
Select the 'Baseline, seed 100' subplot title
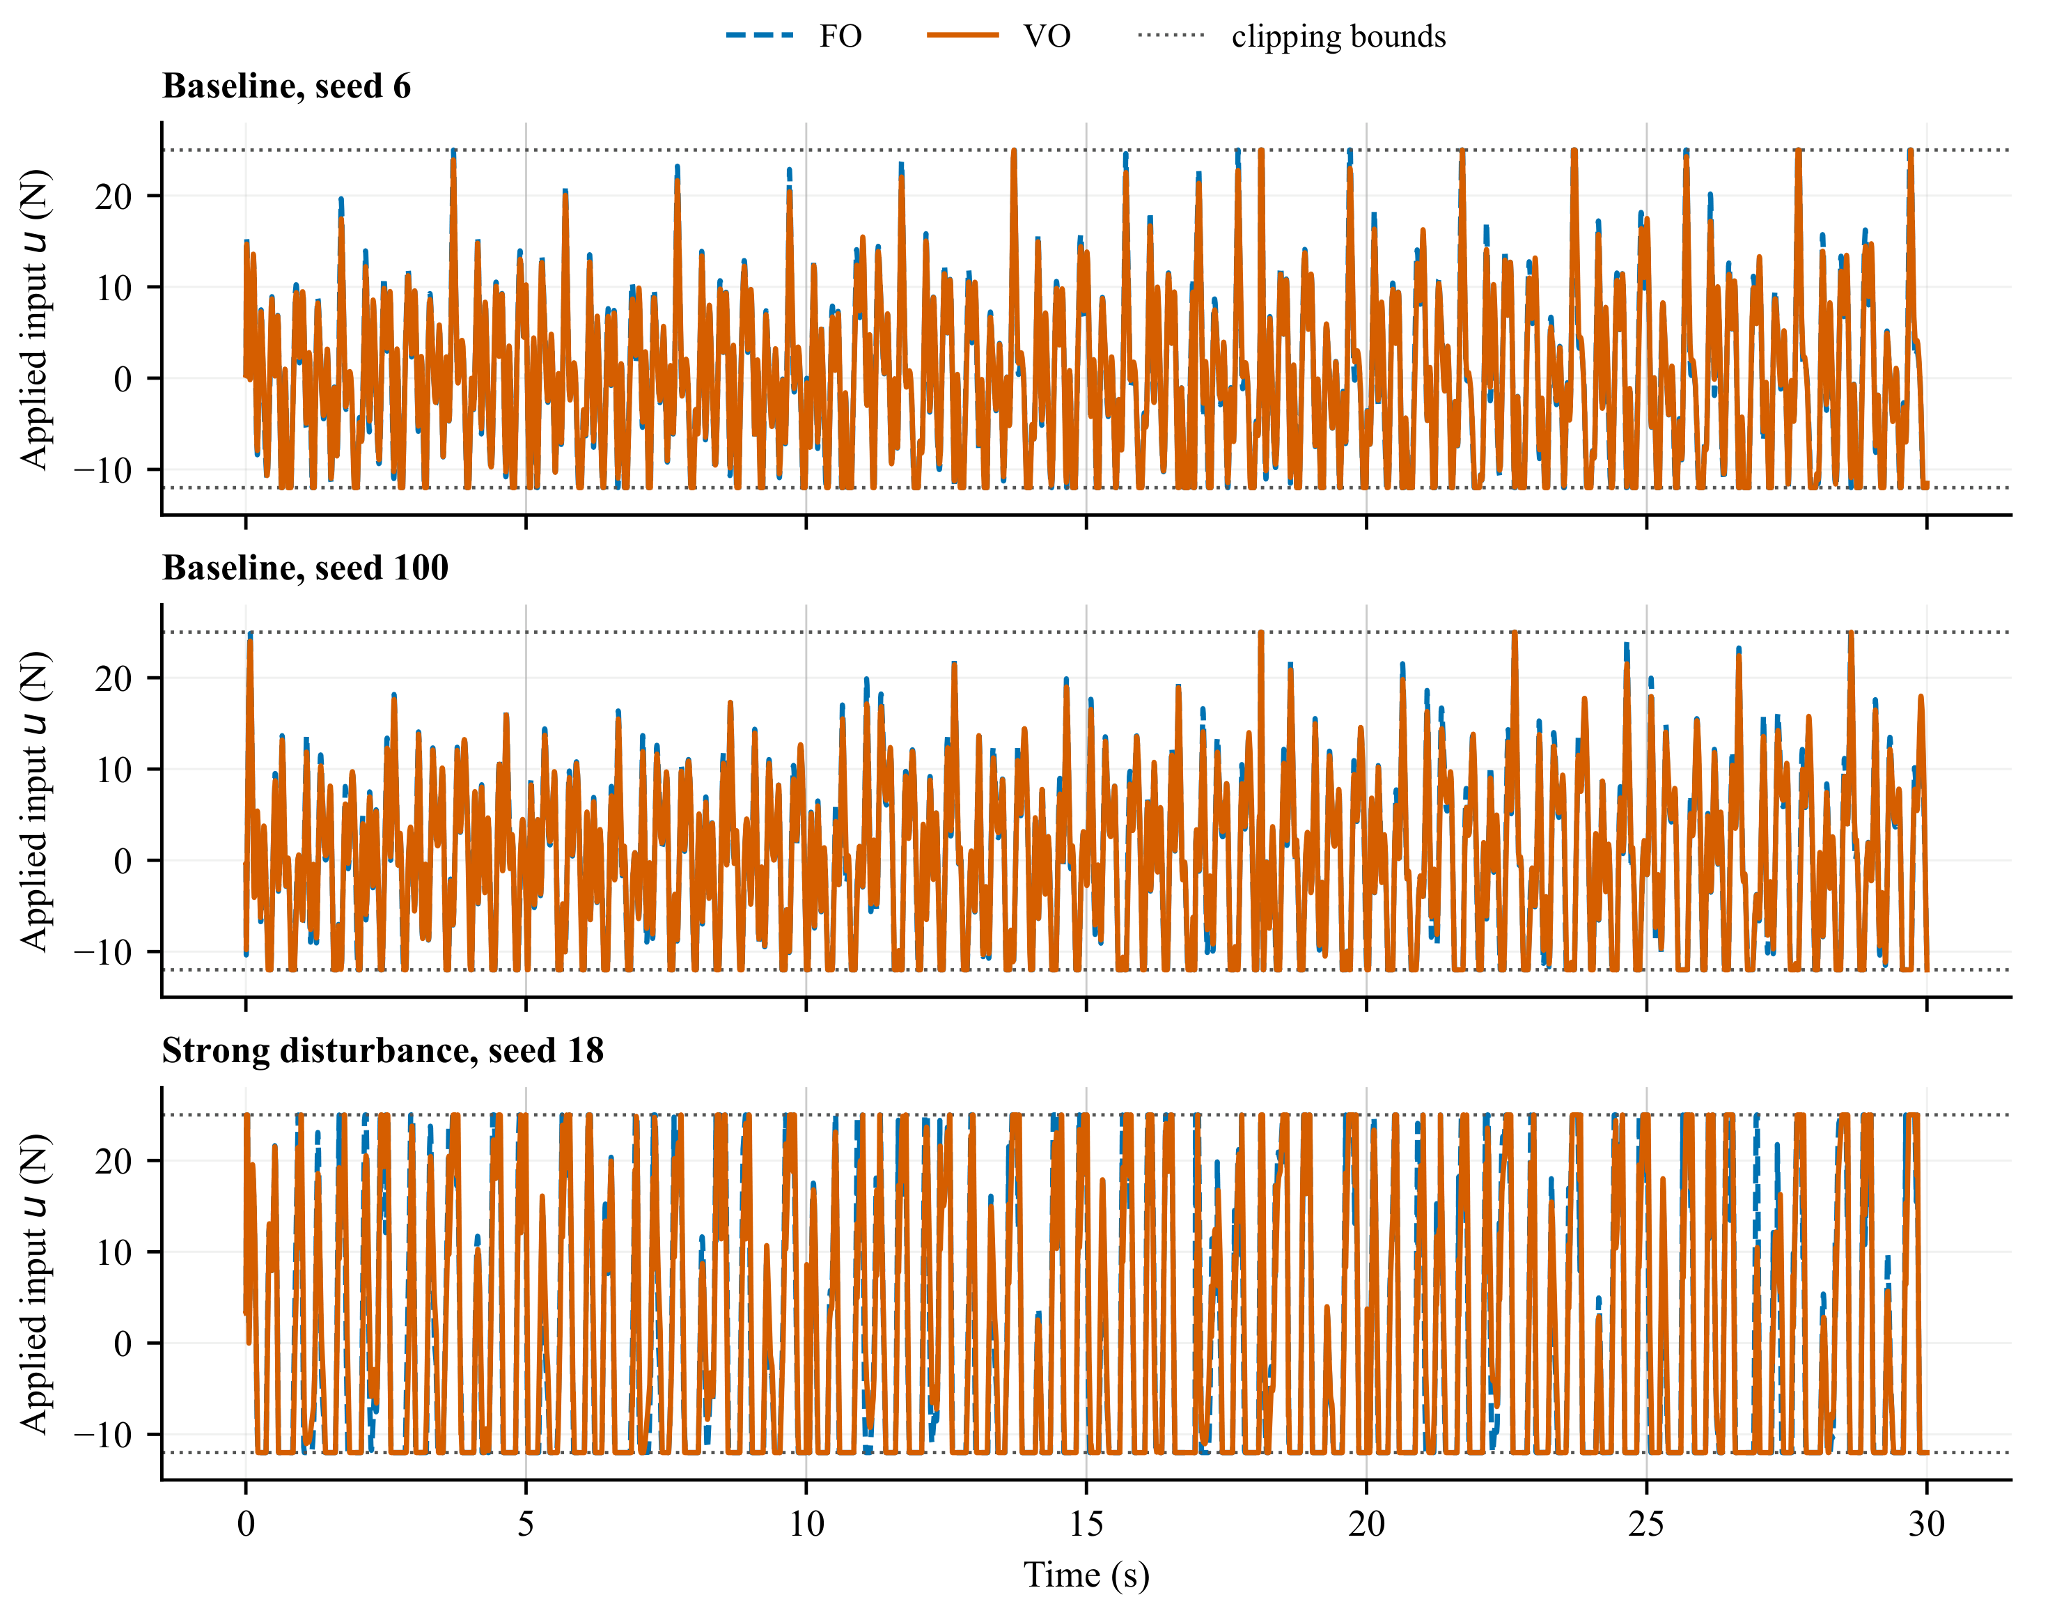[306, 568]
